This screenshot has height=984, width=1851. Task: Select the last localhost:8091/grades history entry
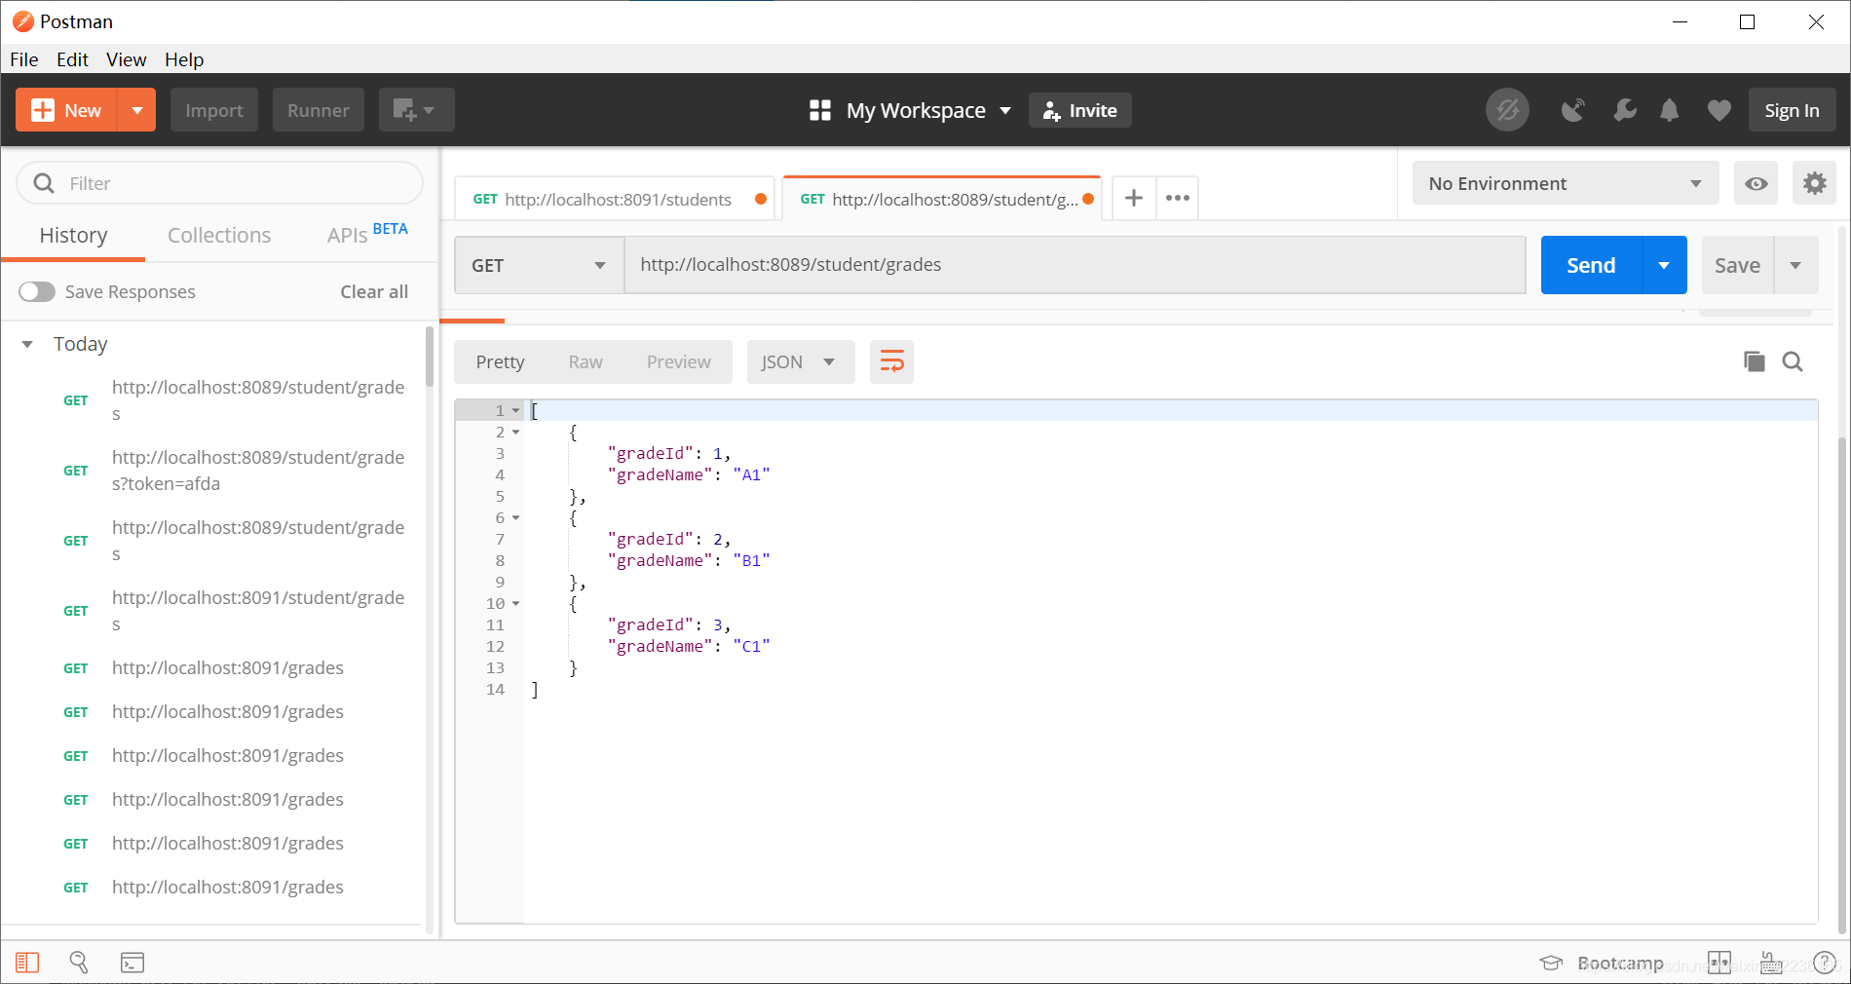(x=228, y=888)
